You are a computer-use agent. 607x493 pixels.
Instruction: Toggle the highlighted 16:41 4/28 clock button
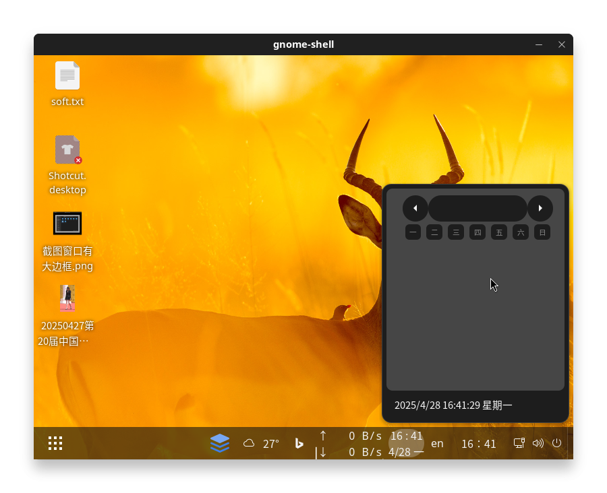tap(406, 444)
